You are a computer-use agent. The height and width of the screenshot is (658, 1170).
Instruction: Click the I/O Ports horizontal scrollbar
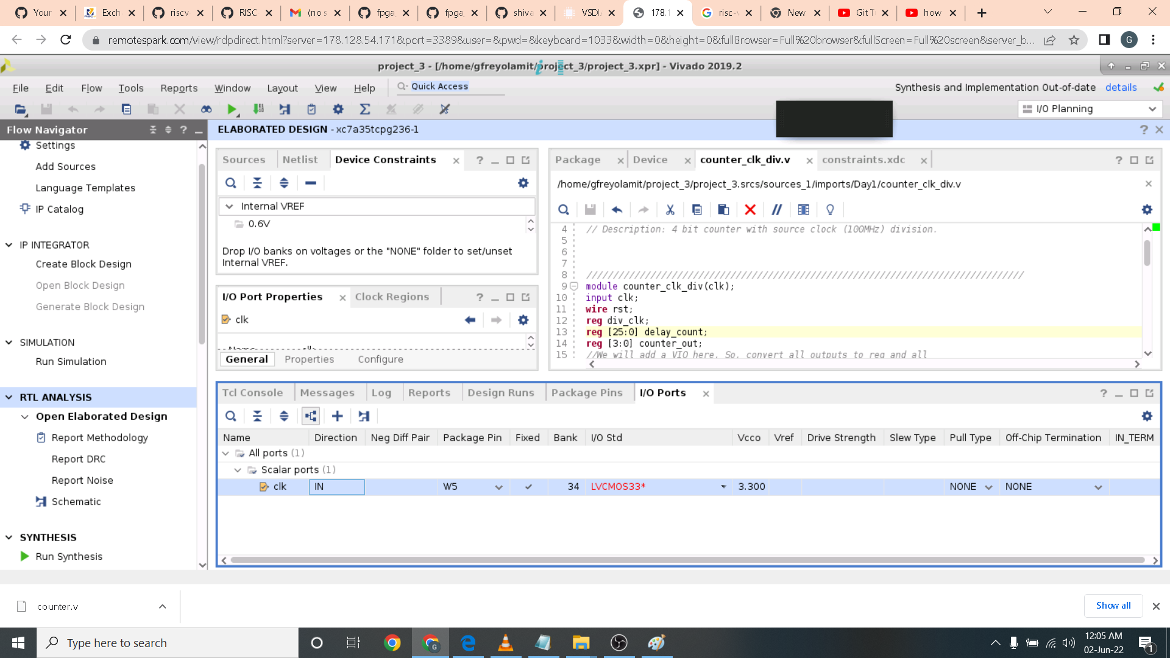(687, 560)
